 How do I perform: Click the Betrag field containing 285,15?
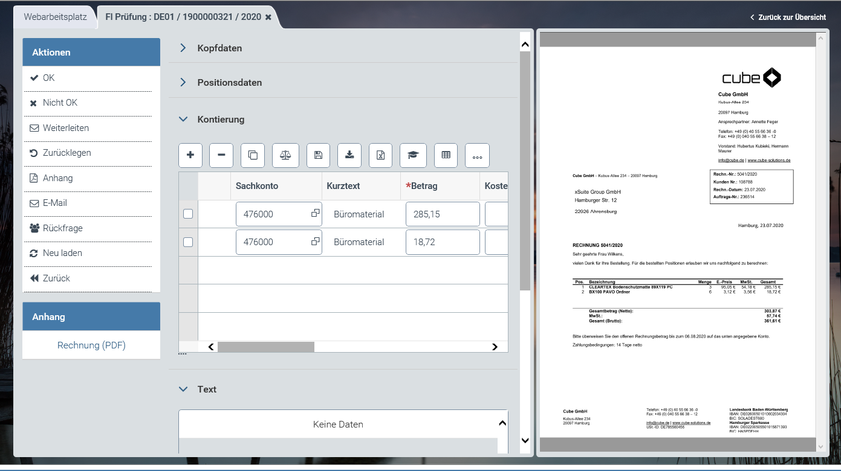443,214
